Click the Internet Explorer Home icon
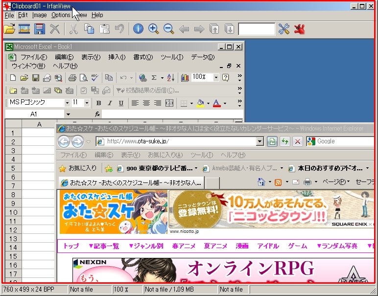The height and width of the screenshot is (296, 378). [261, 182]
